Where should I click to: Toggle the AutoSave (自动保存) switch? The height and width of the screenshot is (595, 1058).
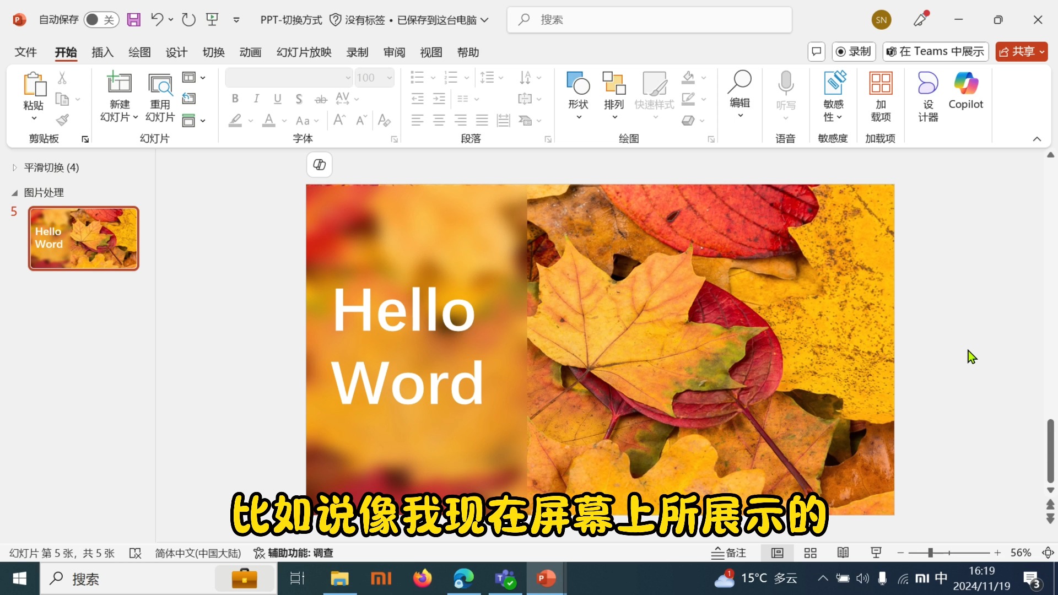click(x=101, y=20)
